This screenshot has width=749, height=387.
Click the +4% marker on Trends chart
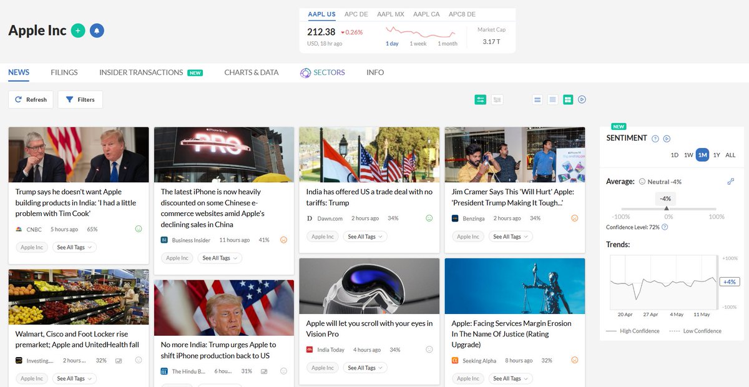tap(730, 282)
